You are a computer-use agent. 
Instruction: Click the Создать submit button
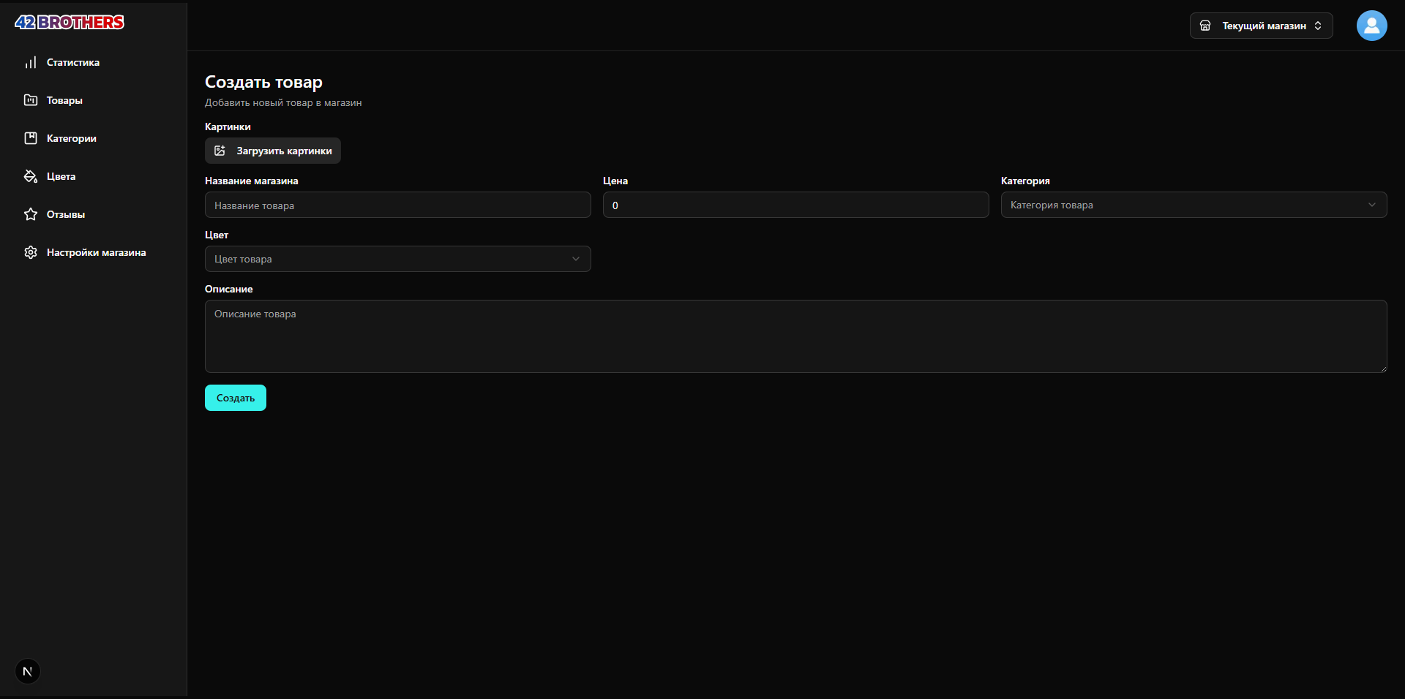pos(235,398)
